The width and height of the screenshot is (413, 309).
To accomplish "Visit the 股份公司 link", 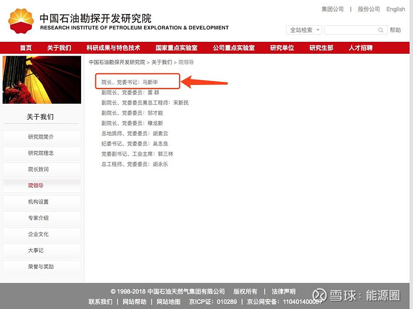I will [369, 9].
